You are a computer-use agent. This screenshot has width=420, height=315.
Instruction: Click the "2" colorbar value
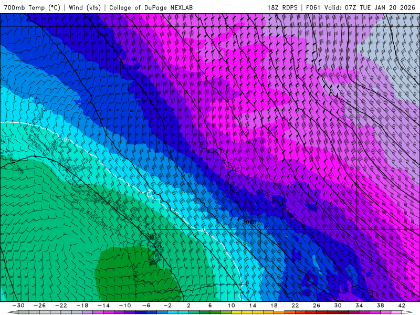[x=189, y=306]
